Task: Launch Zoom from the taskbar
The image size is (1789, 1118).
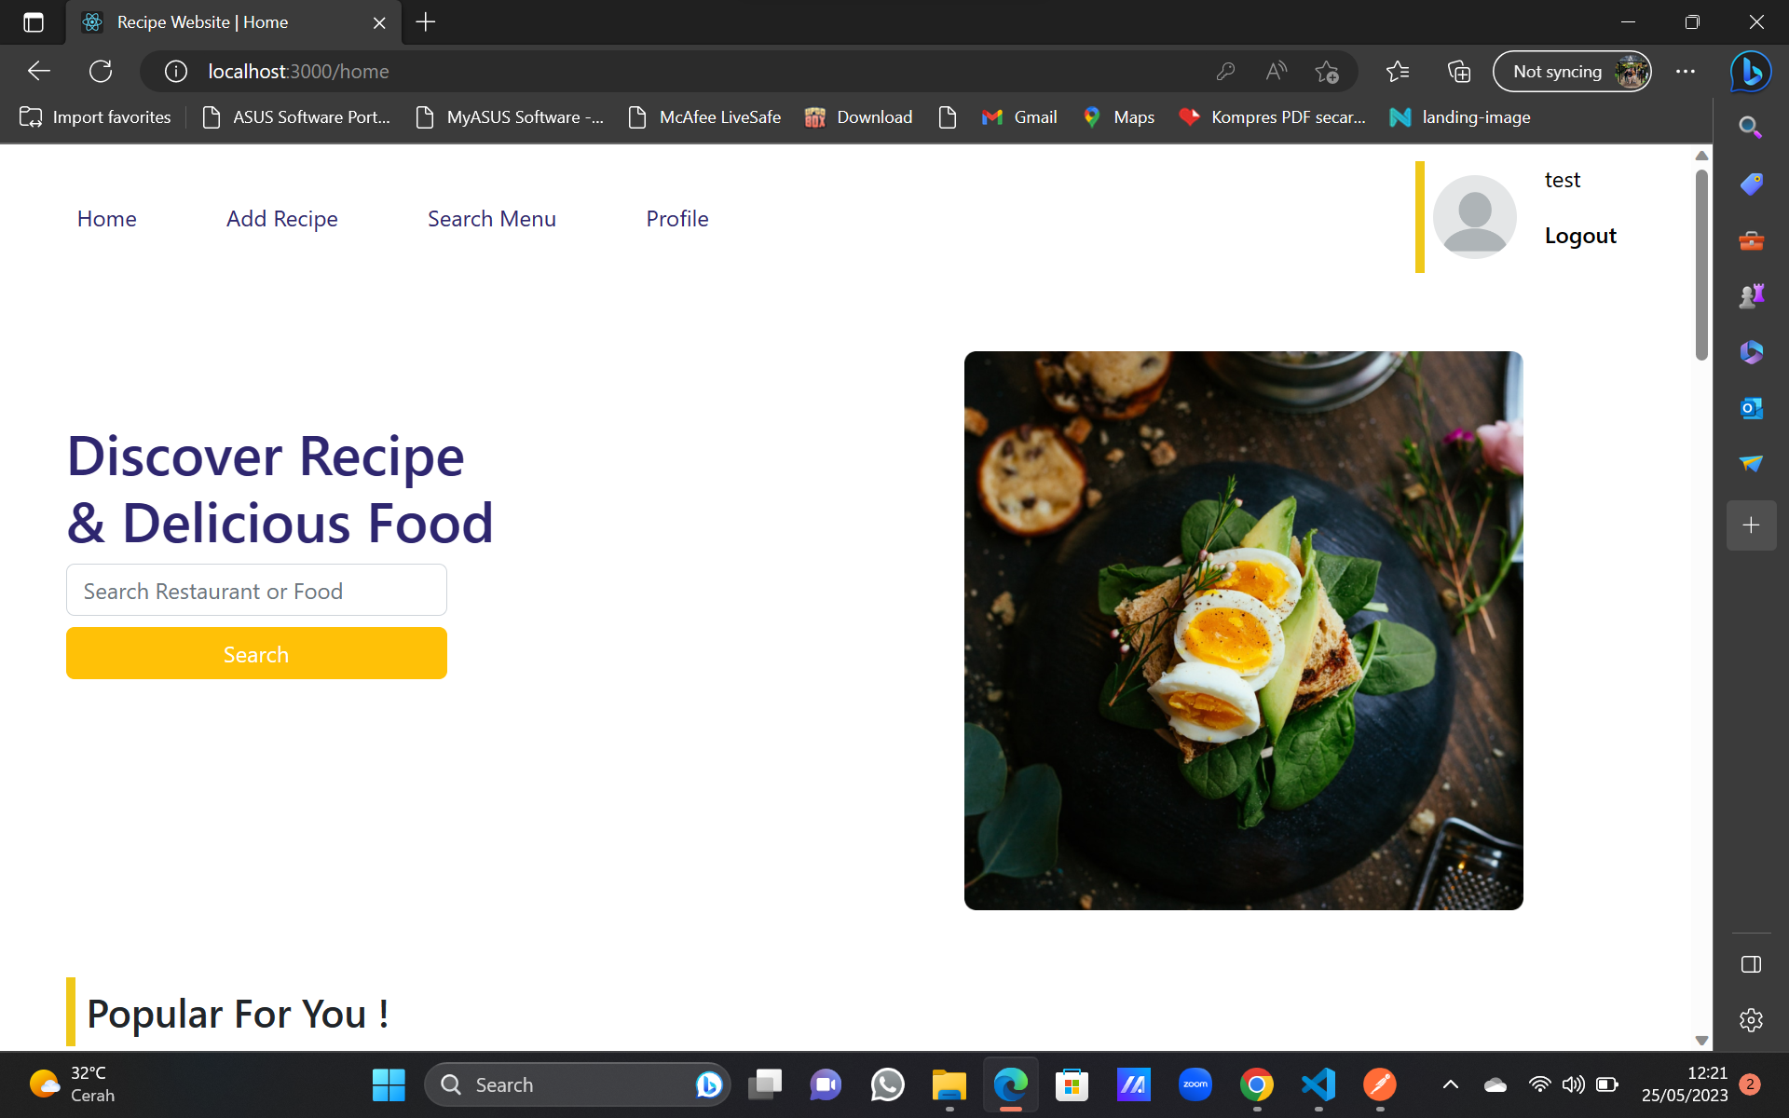Action: coord(1195,1084)
